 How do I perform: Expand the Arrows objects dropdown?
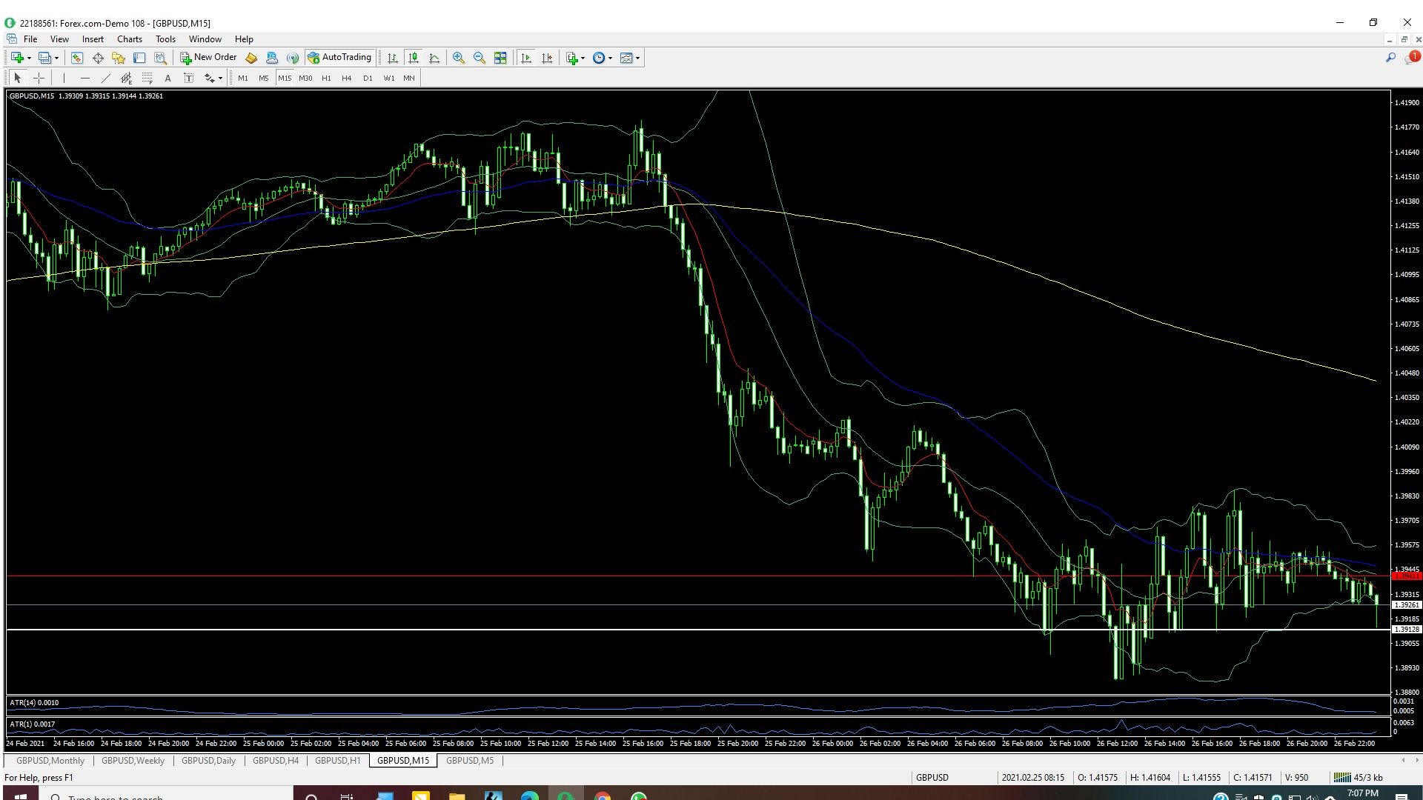coord(221,78)
